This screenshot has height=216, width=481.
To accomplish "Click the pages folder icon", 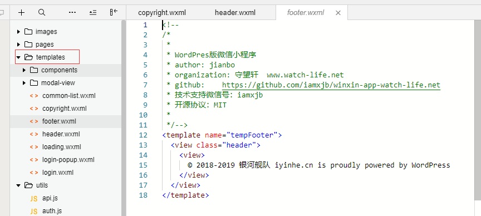I will tap(28, 45).
